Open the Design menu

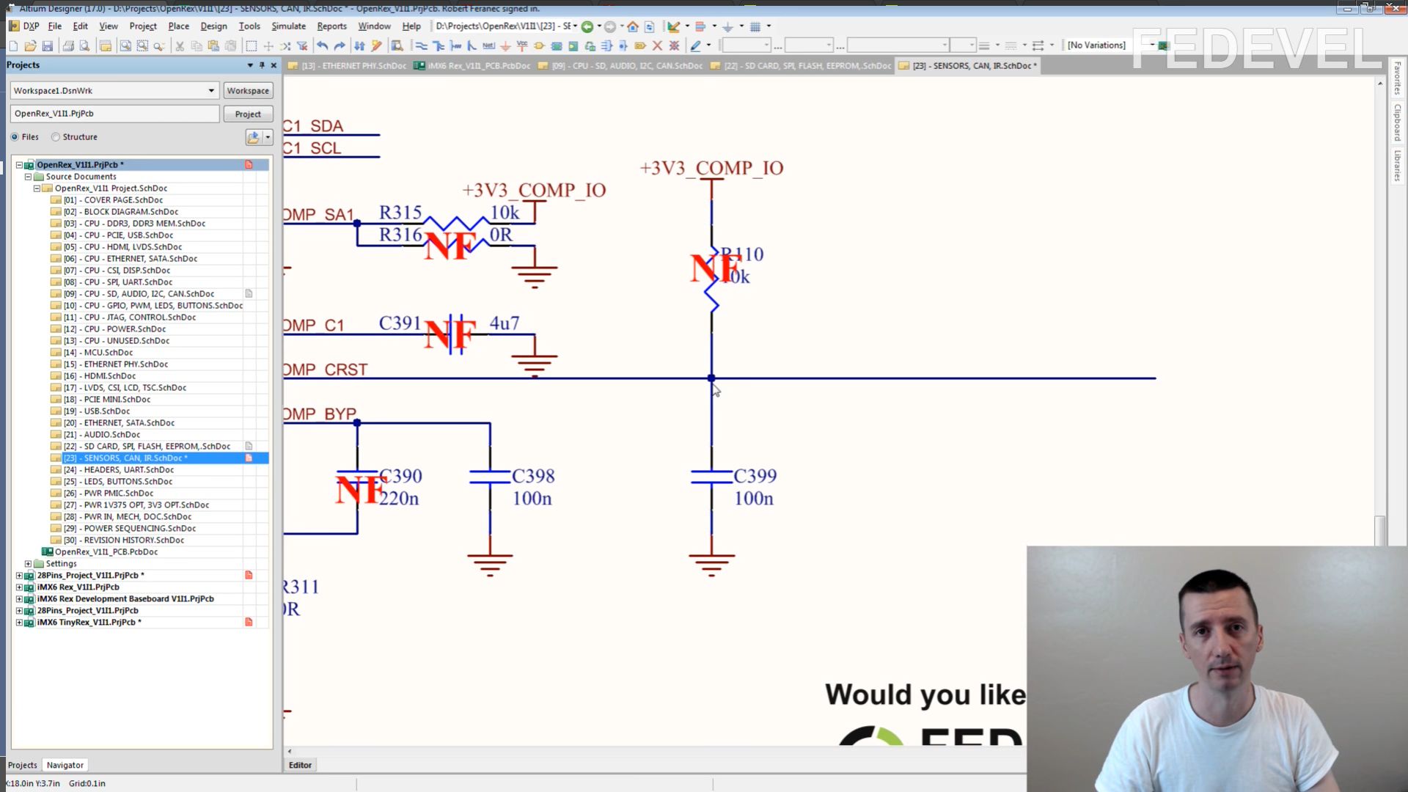[x=213, y=26]
